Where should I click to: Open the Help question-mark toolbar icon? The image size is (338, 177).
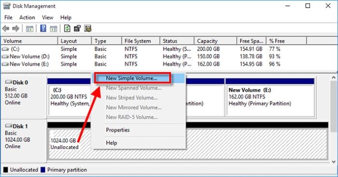[x=43, y=28]
